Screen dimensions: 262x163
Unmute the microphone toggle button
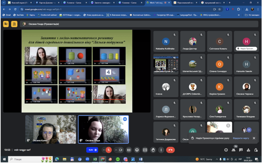(x=108, y=150)
